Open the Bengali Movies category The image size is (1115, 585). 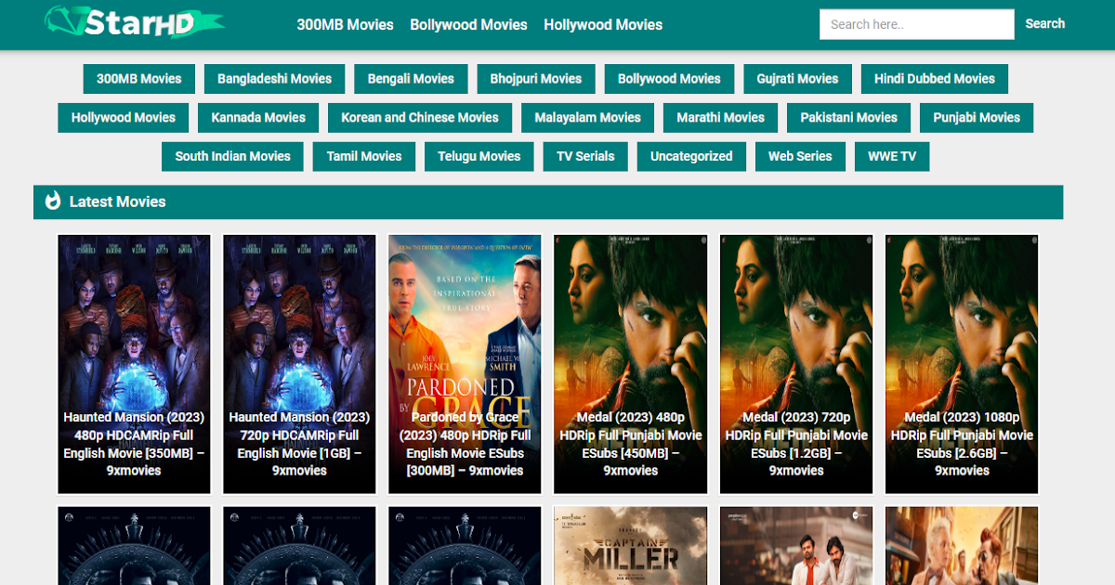411,79
